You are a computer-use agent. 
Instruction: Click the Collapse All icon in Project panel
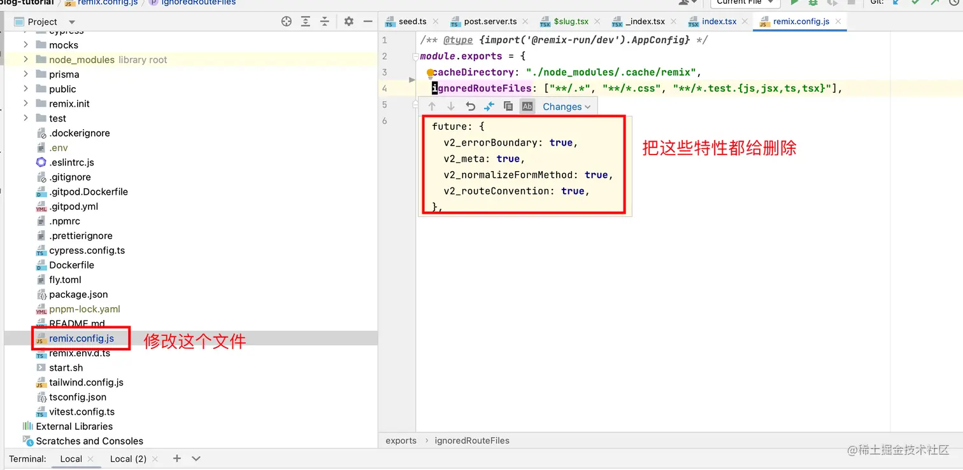325,22
